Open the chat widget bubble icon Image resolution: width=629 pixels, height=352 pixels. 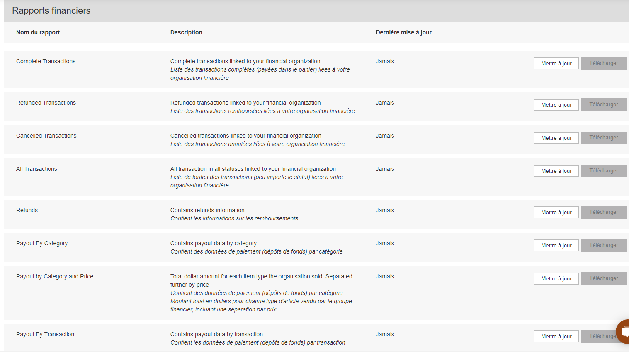[623, 331]
